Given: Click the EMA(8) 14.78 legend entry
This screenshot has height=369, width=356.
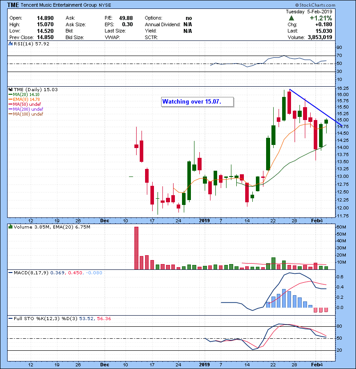Looking at the screenshot, I should pyautogui.click(x=24, y=100).
